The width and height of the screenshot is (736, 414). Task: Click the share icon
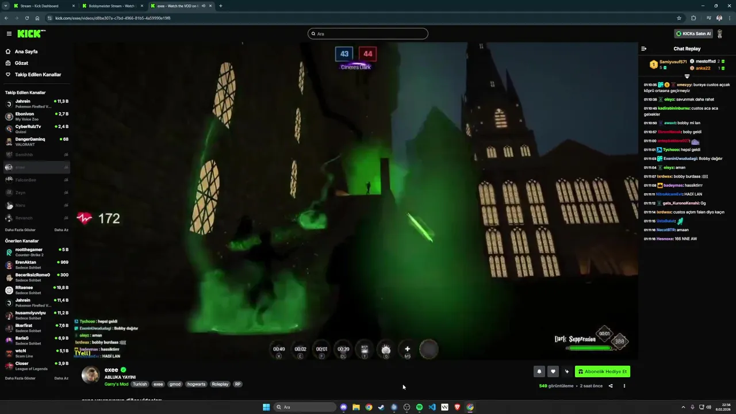611,386
